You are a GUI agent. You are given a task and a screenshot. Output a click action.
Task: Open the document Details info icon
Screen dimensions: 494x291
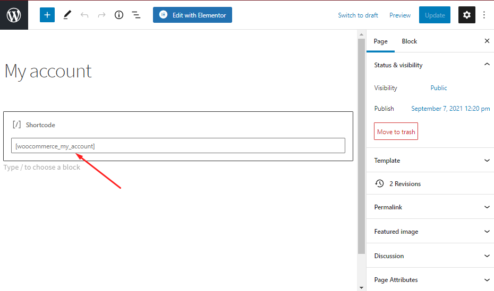pos(119,15)
